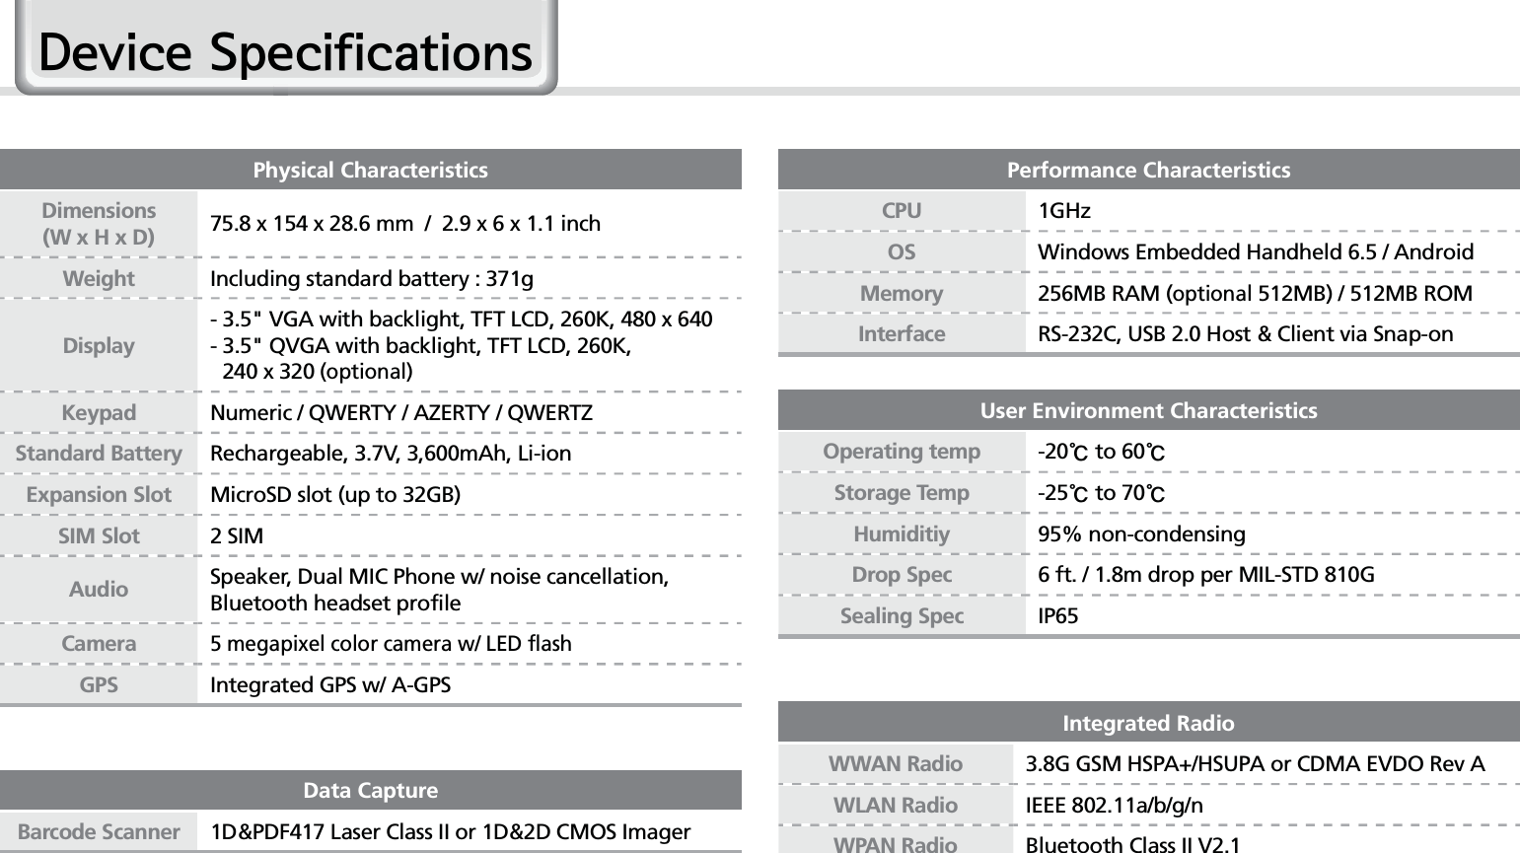1520x853 pixels.
Task: Click the Dimensions (W x H x D) label
Action: tap(99, 224)
